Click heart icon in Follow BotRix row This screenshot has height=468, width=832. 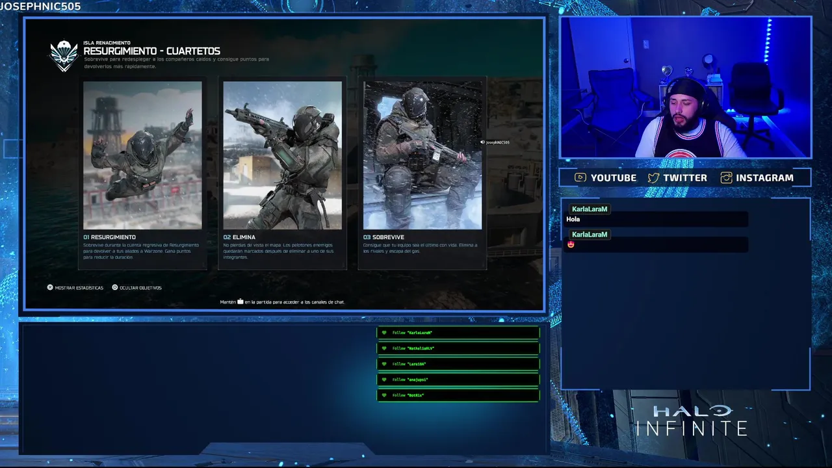[x=384, y=395]
